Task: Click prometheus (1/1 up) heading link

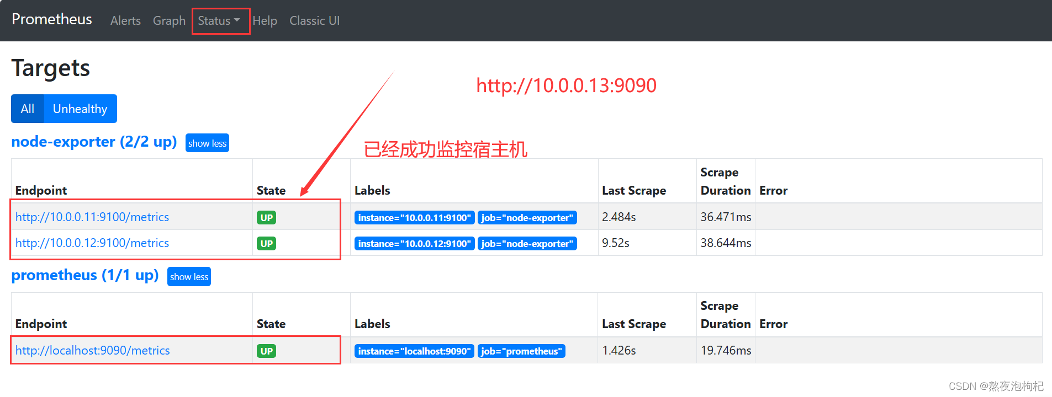Action: (85, 275)
